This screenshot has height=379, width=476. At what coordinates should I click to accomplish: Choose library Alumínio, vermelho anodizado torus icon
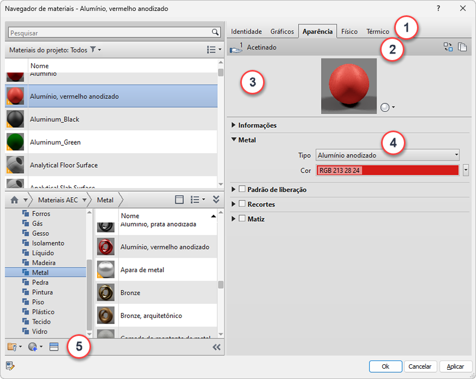pos(106,247)
